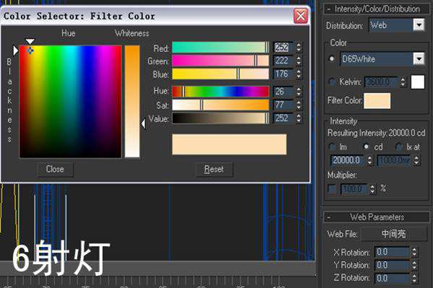Click the Red value spinner arrows
Screen dimensions: 433x288
299,48
